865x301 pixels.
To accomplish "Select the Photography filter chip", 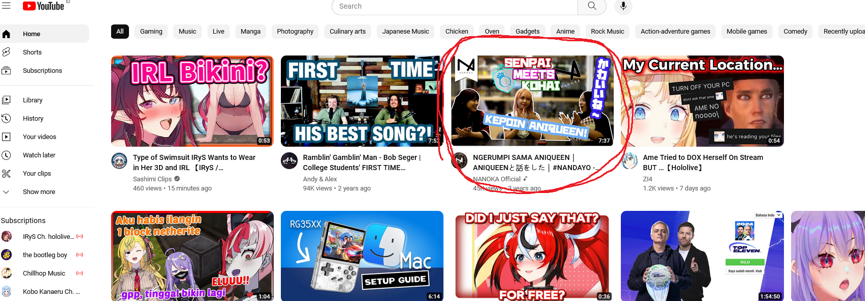I will point(295,32).
